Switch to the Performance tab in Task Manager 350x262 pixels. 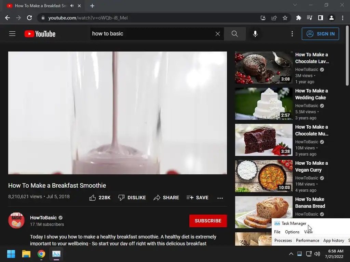(x=308, y=241)
